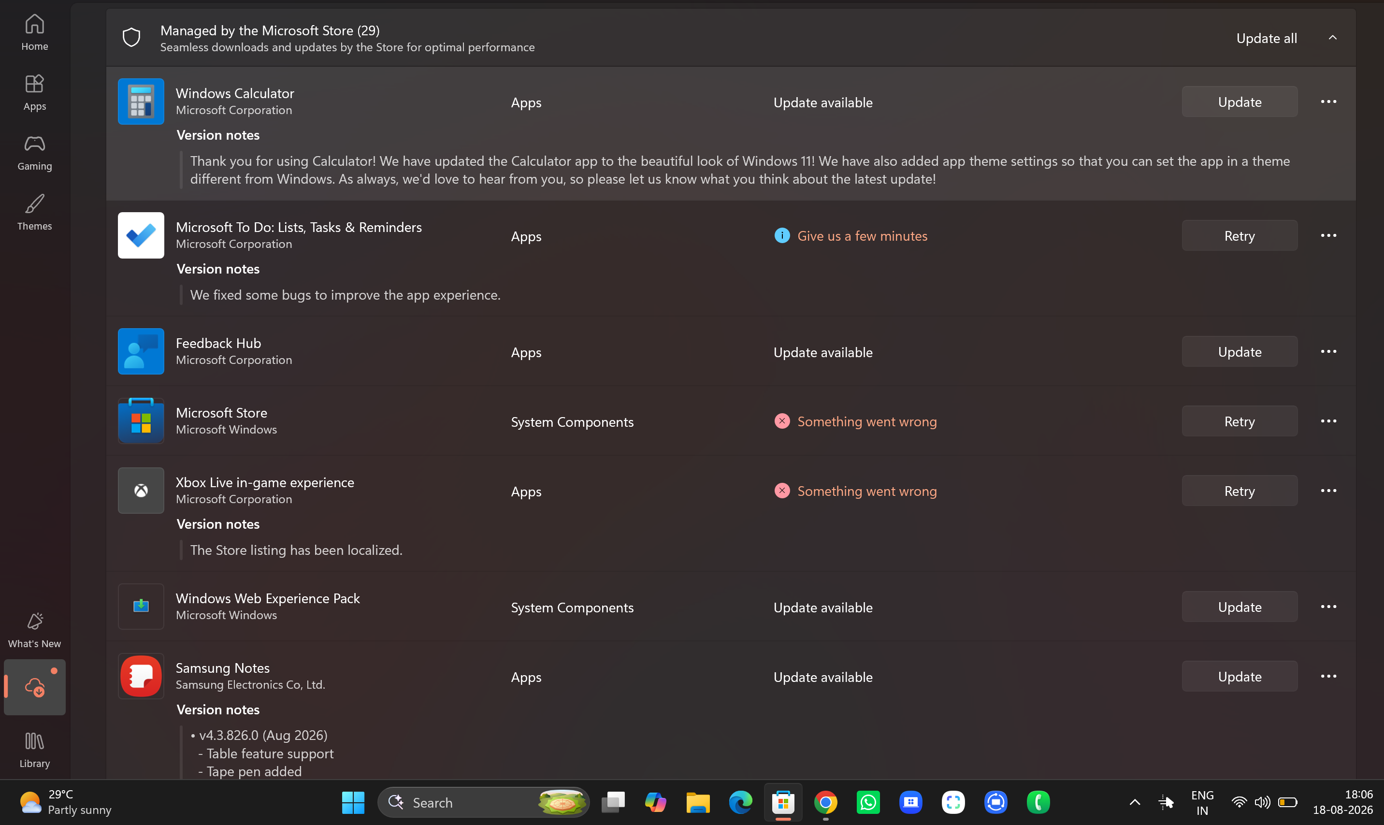Click the shield icon beside Managed by Microsoft Store
This screenshot has width=1384, height=825.
(x=131, y=38)
